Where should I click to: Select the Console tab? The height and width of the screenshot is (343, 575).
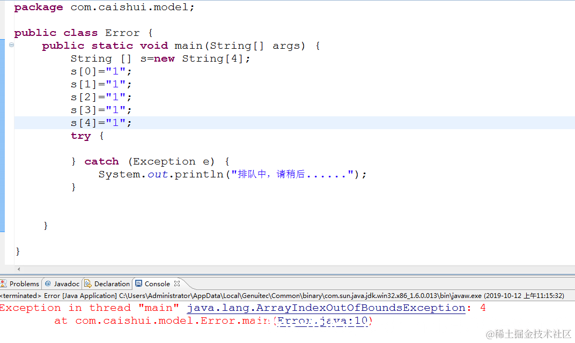tap(157, 284)
